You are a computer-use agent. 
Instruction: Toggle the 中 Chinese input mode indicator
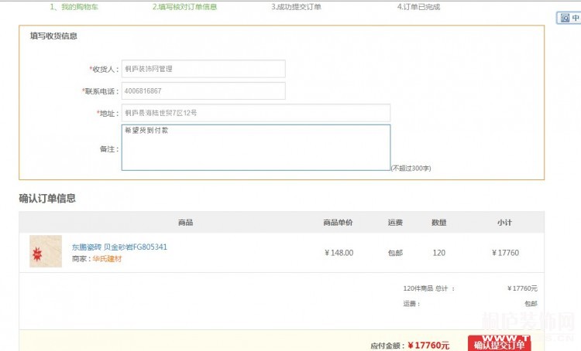[576, 18]
